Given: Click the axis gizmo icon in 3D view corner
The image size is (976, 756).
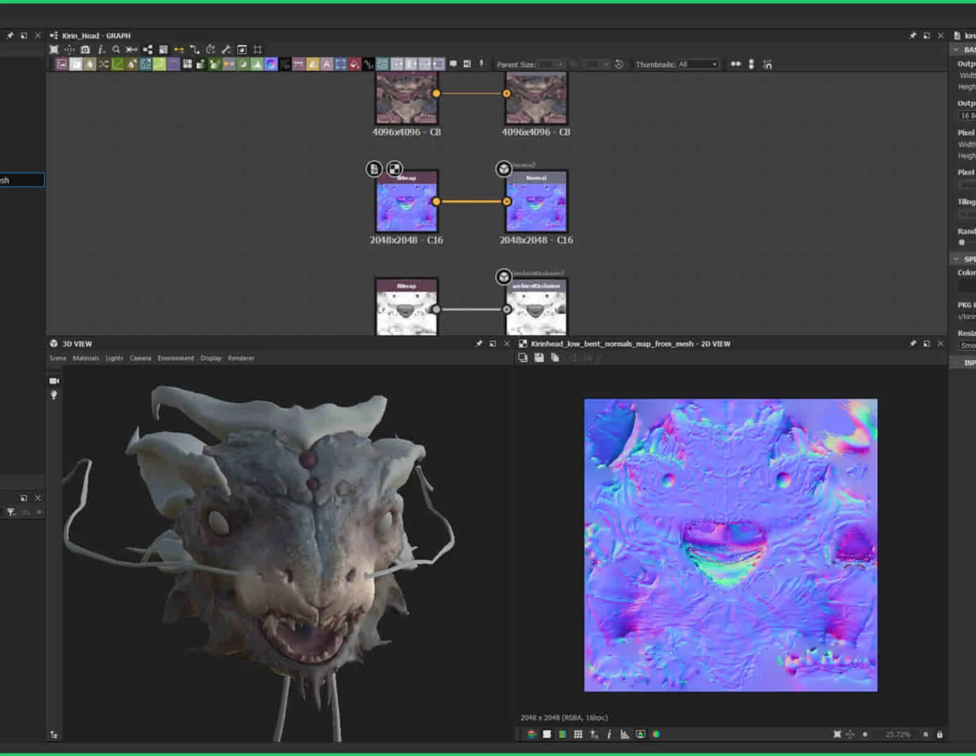Looking at the screenshot, I should pyautogui.click(x=54, y=734).
